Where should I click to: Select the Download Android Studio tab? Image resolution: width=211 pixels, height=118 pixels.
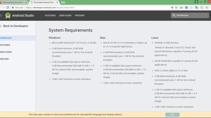[44, 2]
